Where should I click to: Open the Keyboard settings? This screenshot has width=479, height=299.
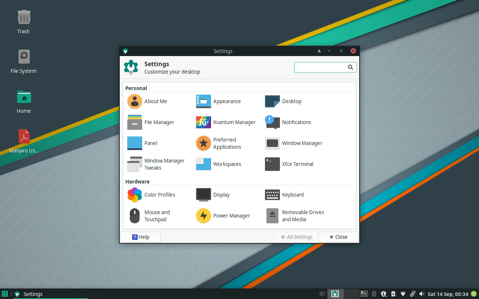click(x=284, y=195)
